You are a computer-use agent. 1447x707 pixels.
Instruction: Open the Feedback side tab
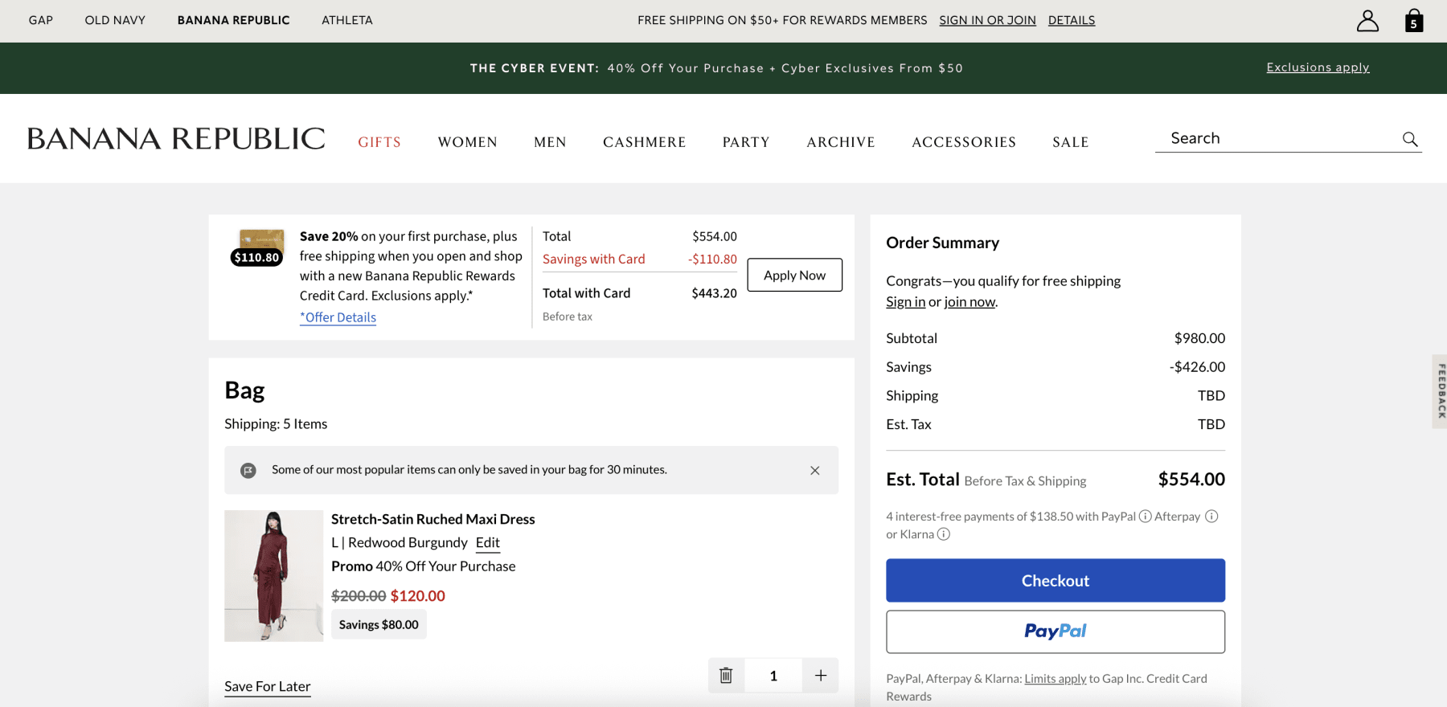(x=1440, y=391)
